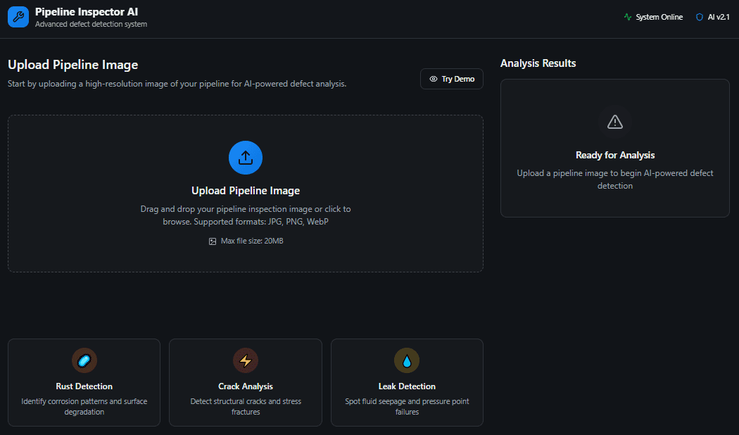
Task: Open the Rust Detection feature card
Action: [x=84, y=383]
